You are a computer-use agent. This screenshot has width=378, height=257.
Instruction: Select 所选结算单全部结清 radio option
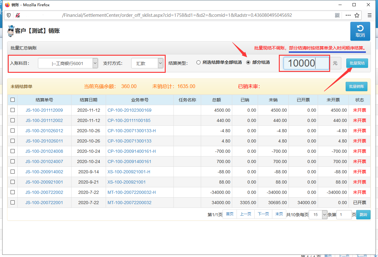198,62
